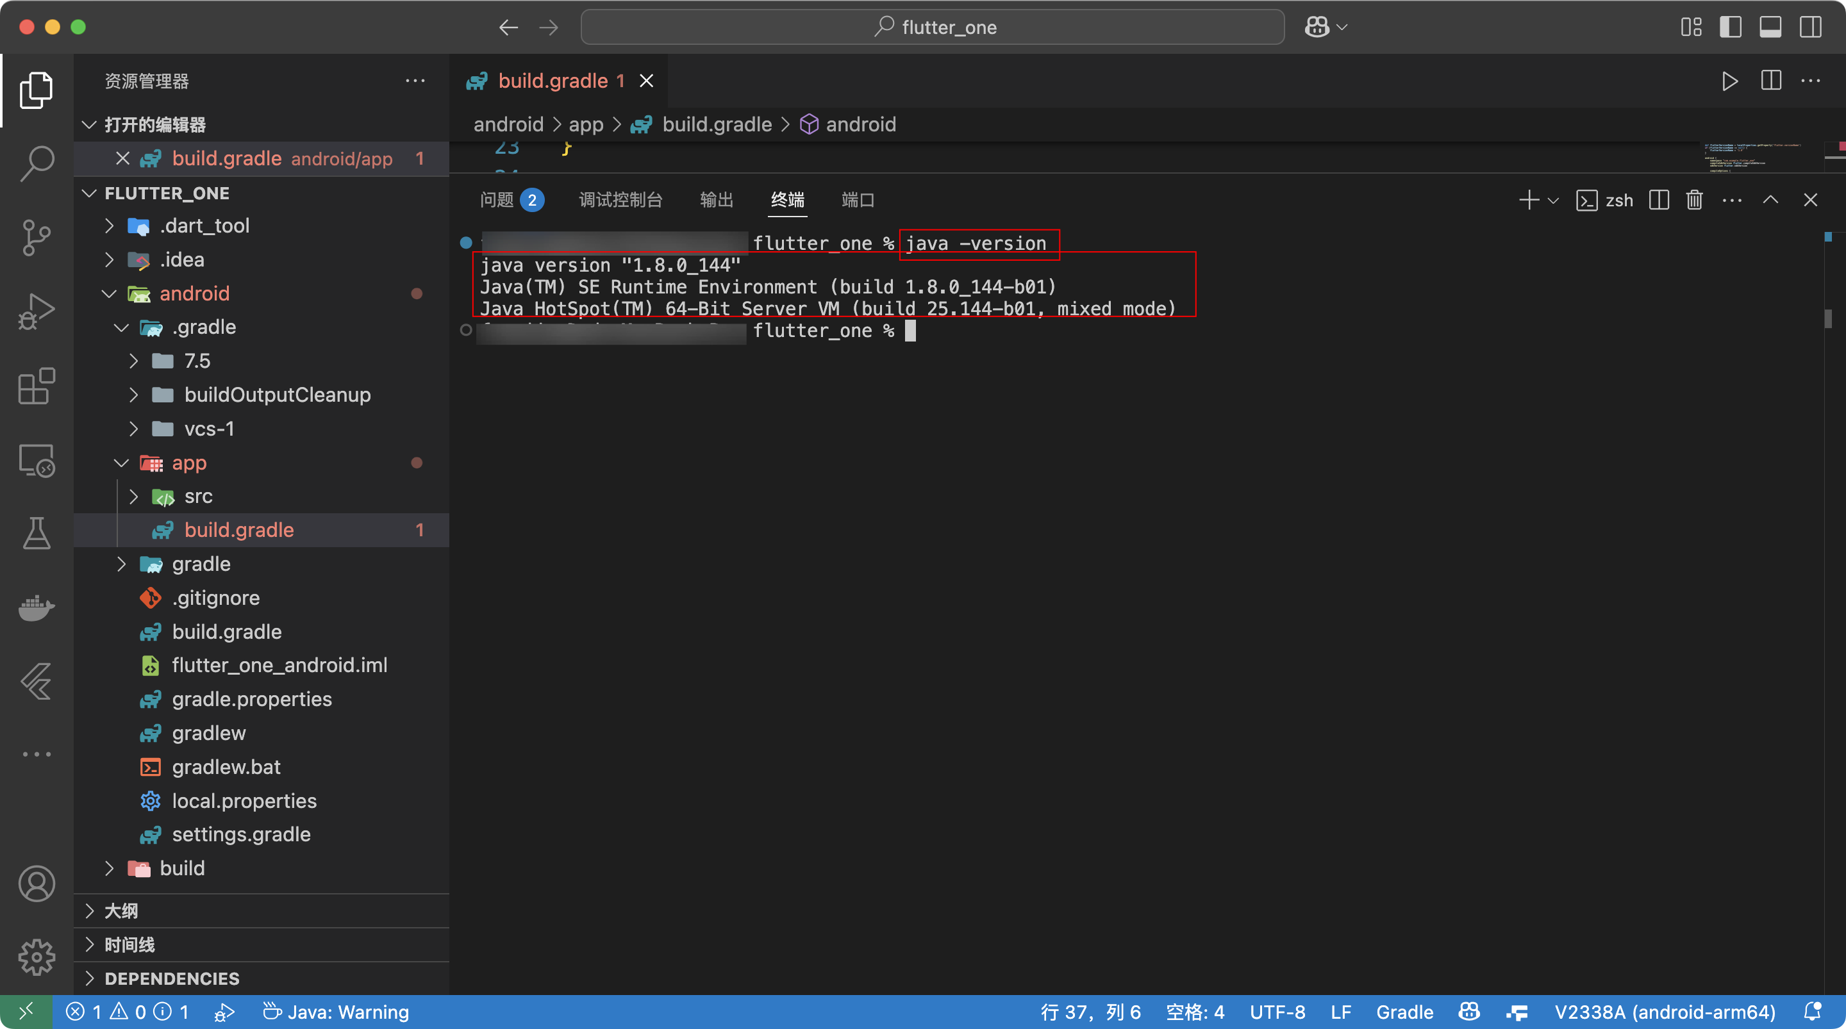Open the Docker view in sidebar
Screen dimensions: 1846x1029
coord(37,609)
